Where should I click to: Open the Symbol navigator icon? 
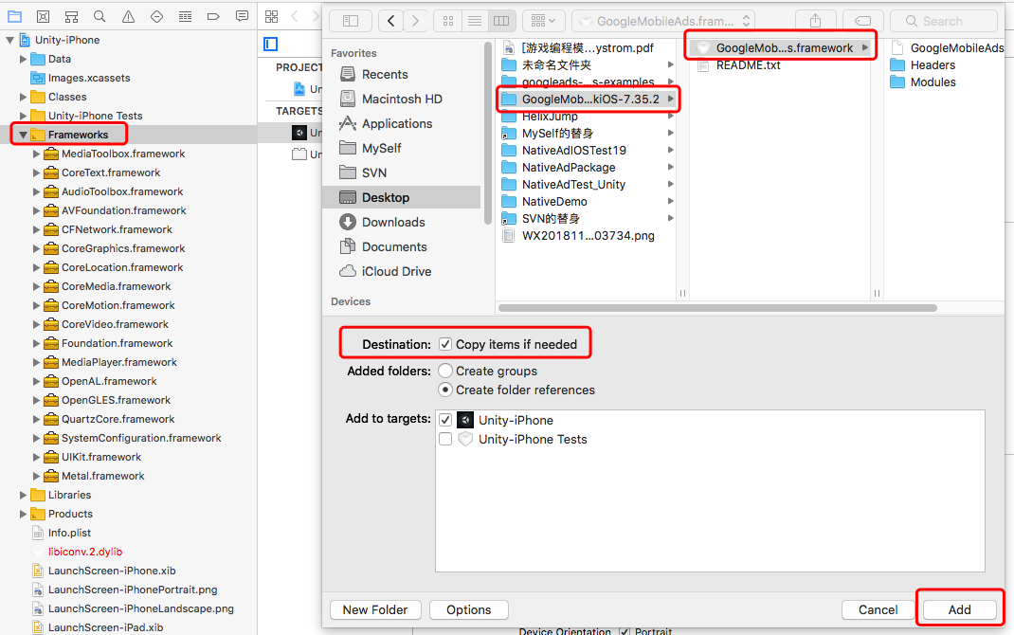point(71,17)
